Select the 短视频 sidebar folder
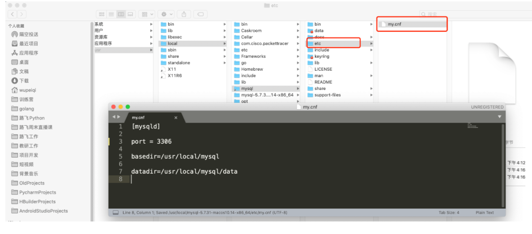 (22, 164)
